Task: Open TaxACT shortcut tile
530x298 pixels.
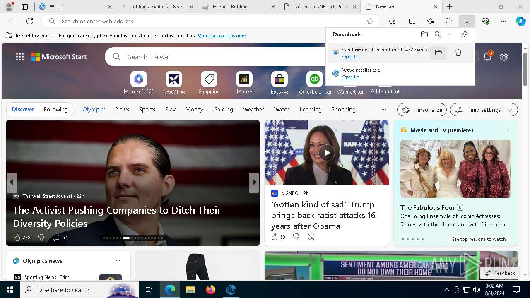Action: click(174, 83)
